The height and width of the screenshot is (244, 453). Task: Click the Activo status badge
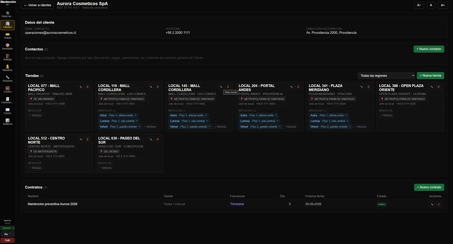tap(382, 204)
